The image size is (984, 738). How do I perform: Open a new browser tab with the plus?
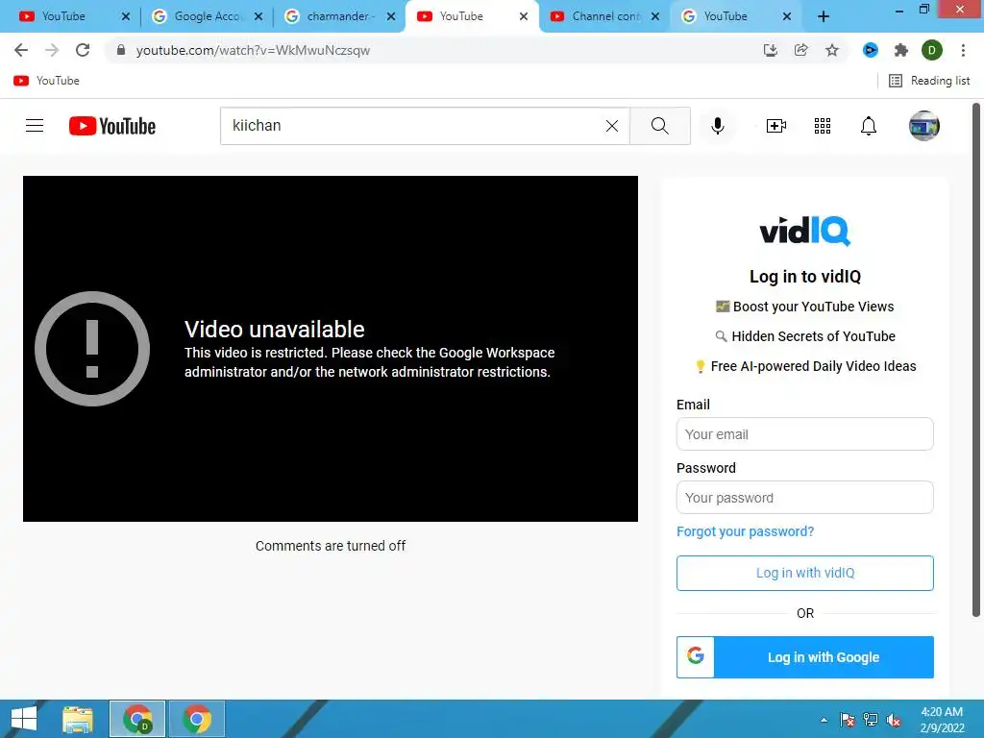tap(824, 16)
